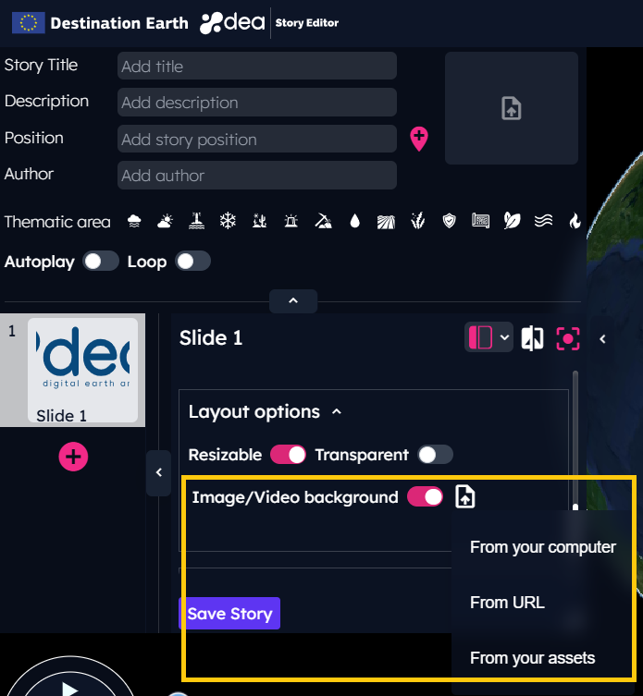This screenshot has height=696, width=643.
Task: Open the slide layout position dropdown
Action: [x=488, y=338]
